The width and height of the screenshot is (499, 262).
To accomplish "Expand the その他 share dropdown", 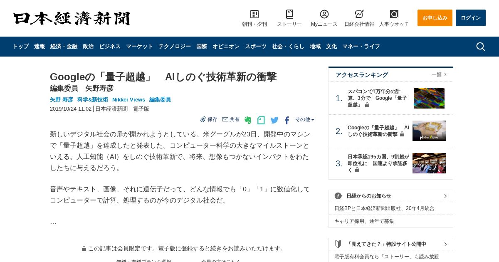I will click(305, 119).
